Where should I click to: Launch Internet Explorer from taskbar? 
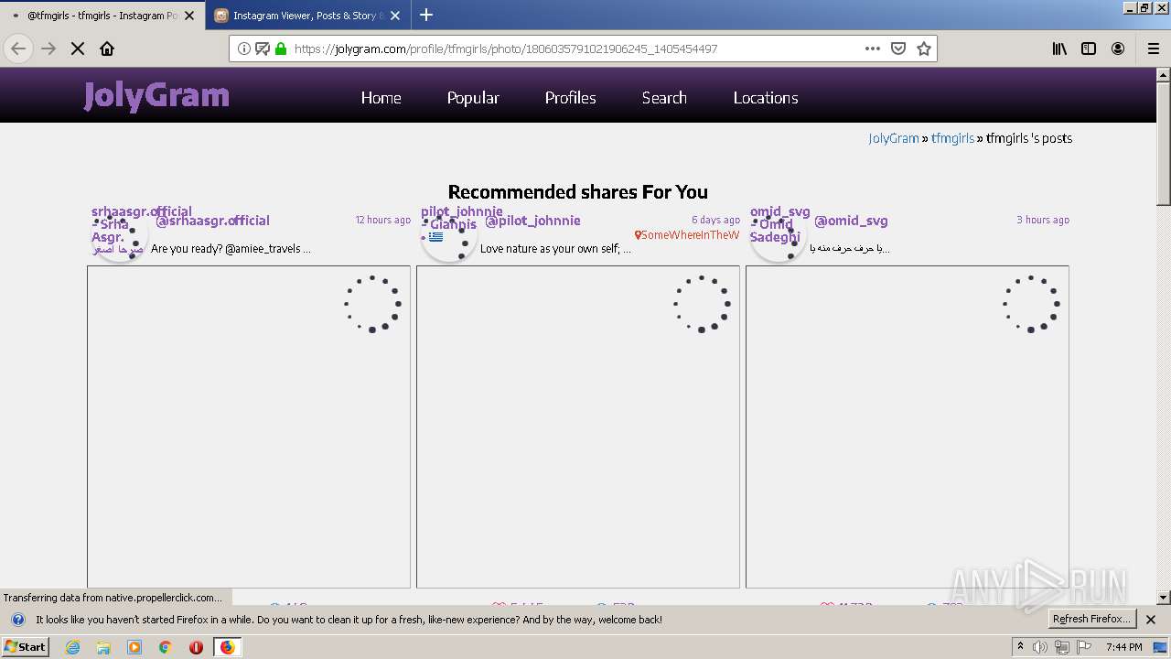pyautogui.click(x=73, y=647)
